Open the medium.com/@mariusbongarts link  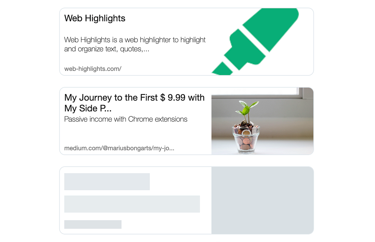(x=119, y=148)
